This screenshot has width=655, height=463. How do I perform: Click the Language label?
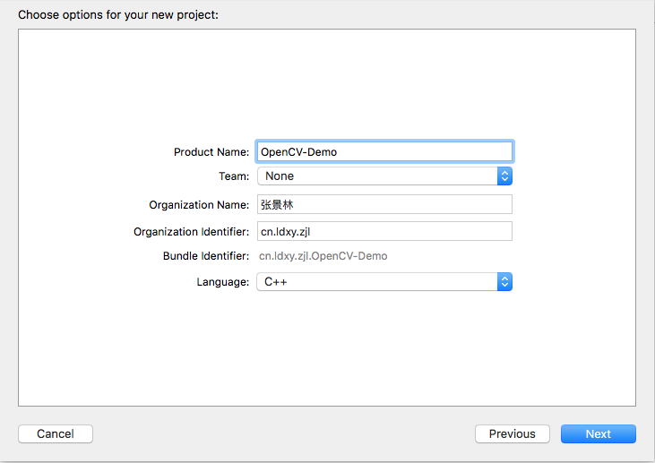click(222, 282)
